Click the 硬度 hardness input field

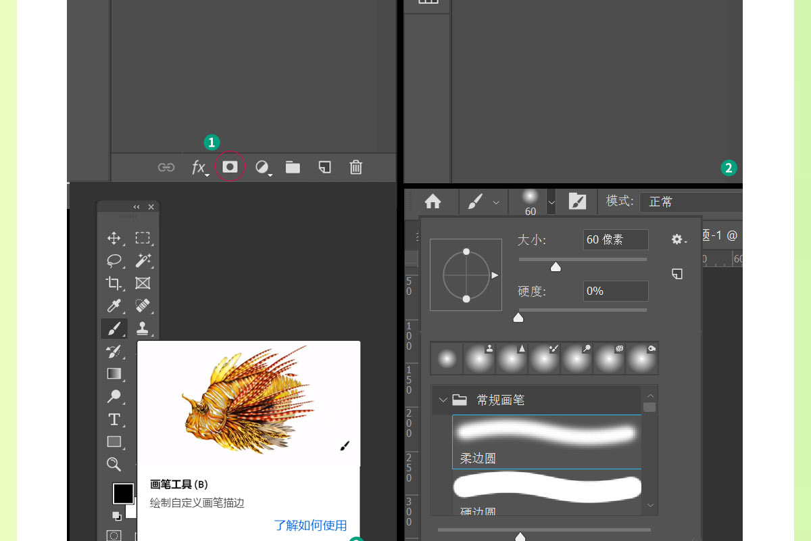pos(615,291)
